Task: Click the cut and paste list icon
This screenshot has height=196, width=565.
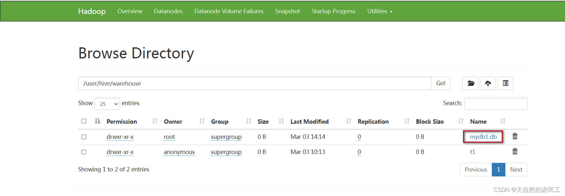Action: click(505, 83)
